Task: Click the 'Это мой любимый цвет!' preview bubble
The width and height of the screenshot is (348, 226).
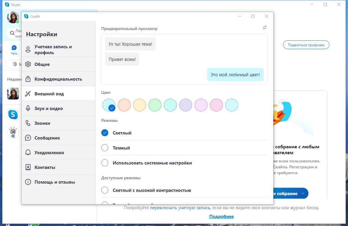Action: [x=235, y=74]
